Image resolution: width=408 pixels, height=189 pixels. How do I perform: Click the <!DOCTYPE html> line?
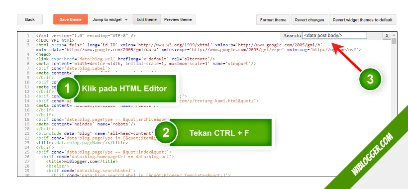click(x=55, y=40)
